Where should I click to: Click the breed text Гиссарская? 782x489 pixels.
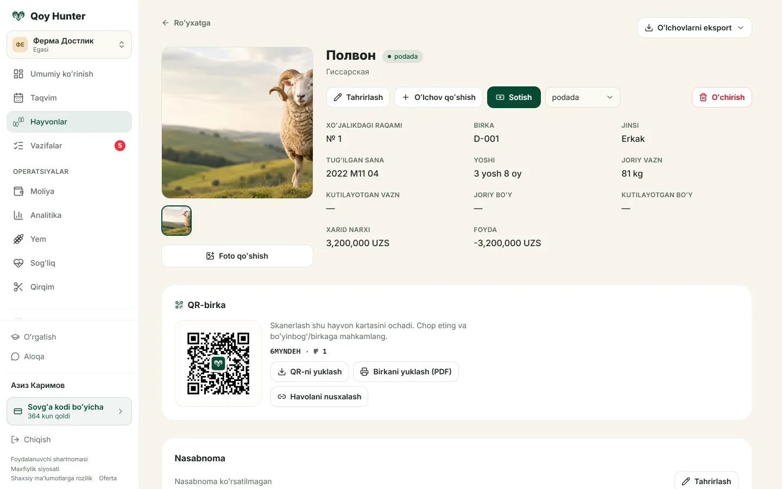point(348,72)
